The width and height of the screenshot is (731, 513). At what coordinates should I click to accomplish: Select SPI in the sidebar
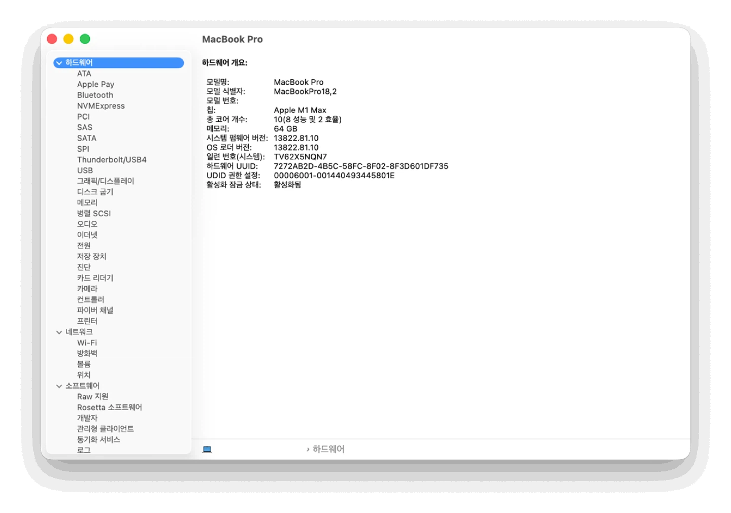(83, 149)
